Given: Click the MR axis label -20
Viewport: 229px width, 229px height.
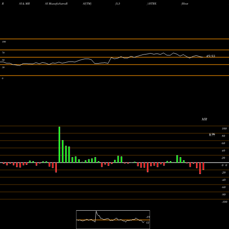Looking at the screenshot, I should tap(224, 173).
